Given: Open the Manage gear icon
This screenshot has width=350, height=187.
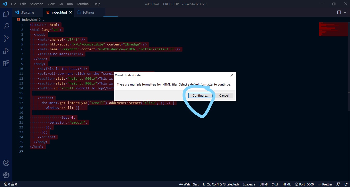Looking at the screenshot, I should click(6, 175).
